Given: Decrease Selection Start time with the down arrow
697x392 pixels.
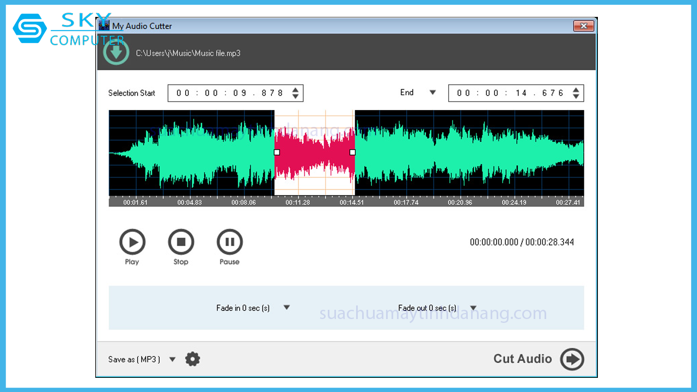Looking at the screenshot, I should 295,96.
